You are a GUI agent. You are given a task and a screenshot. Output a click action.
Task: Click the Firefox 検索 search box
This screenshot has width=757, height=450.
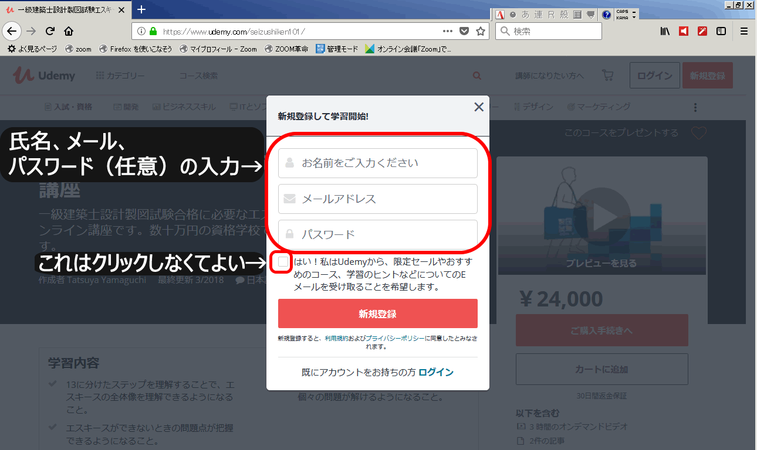click(549, 31)
